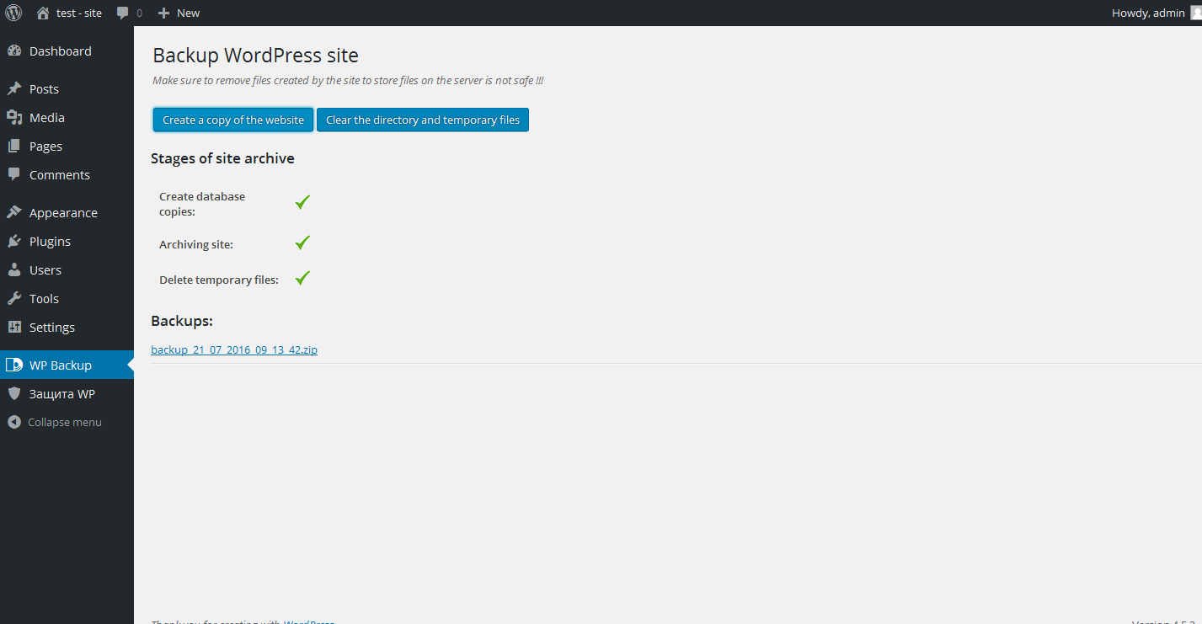
Task: Click the Archiving site label
Action: click(196, 244)
